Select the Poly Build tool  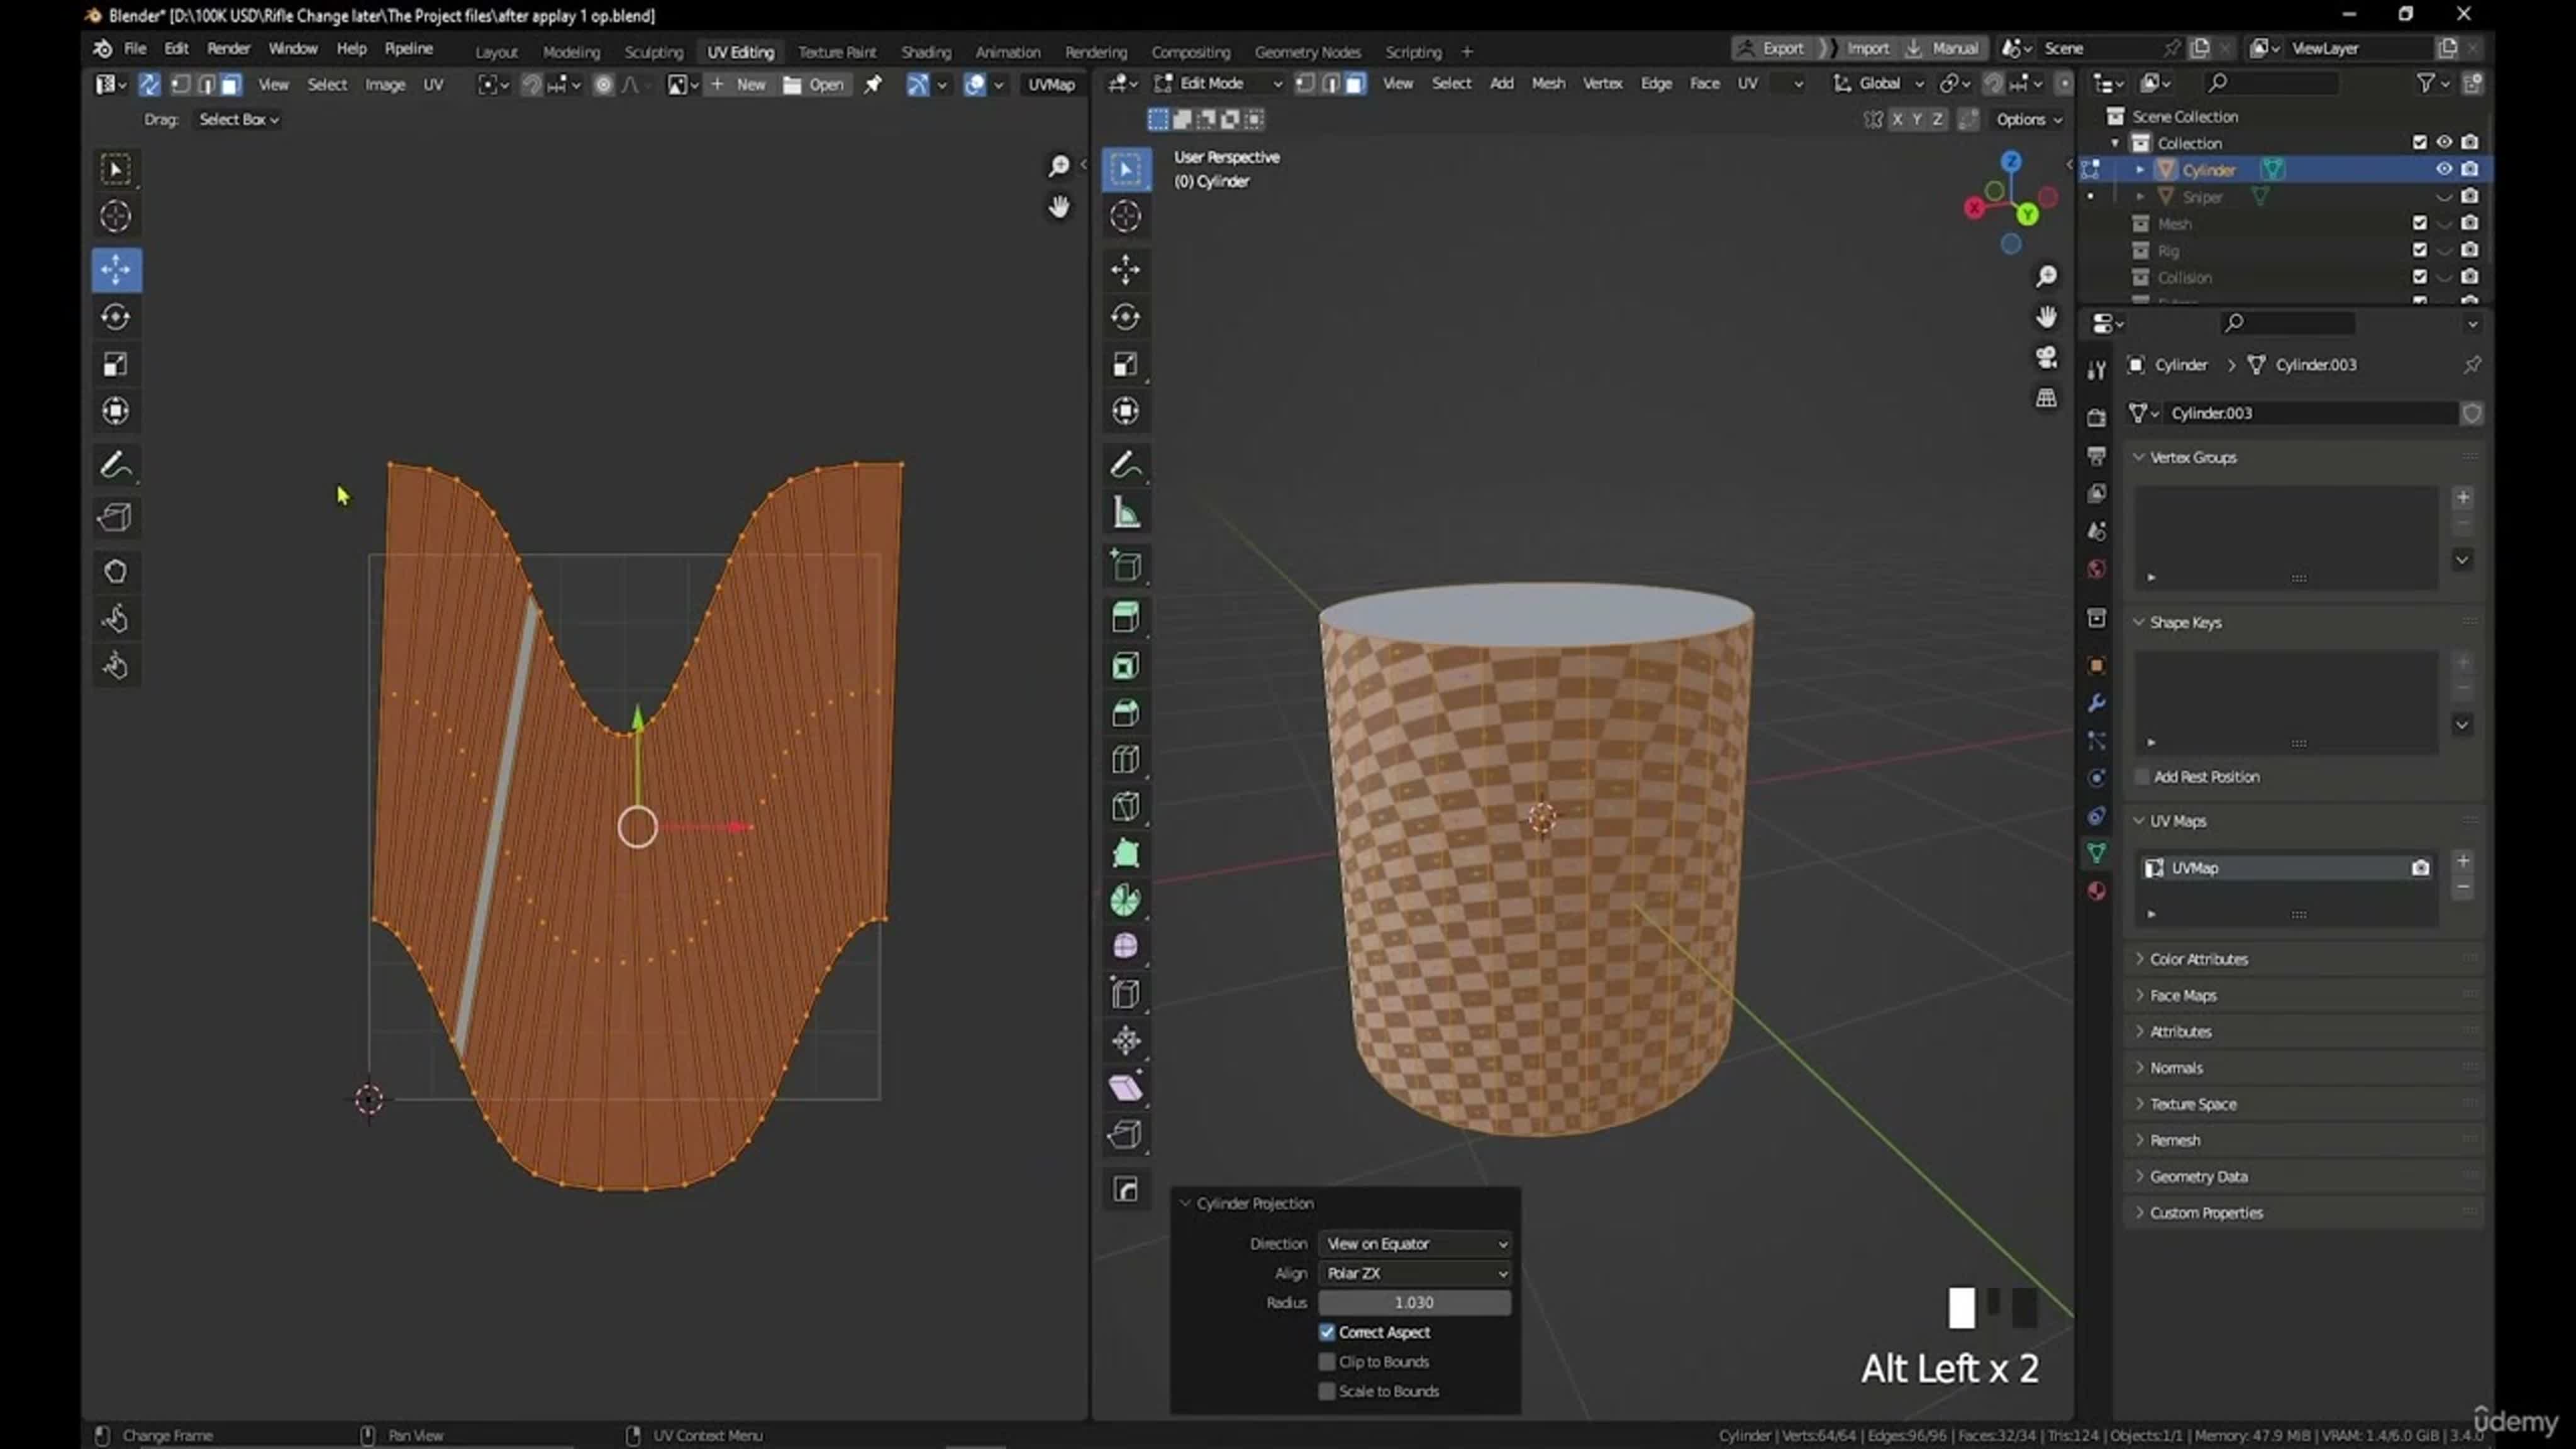pos(1126,854)
